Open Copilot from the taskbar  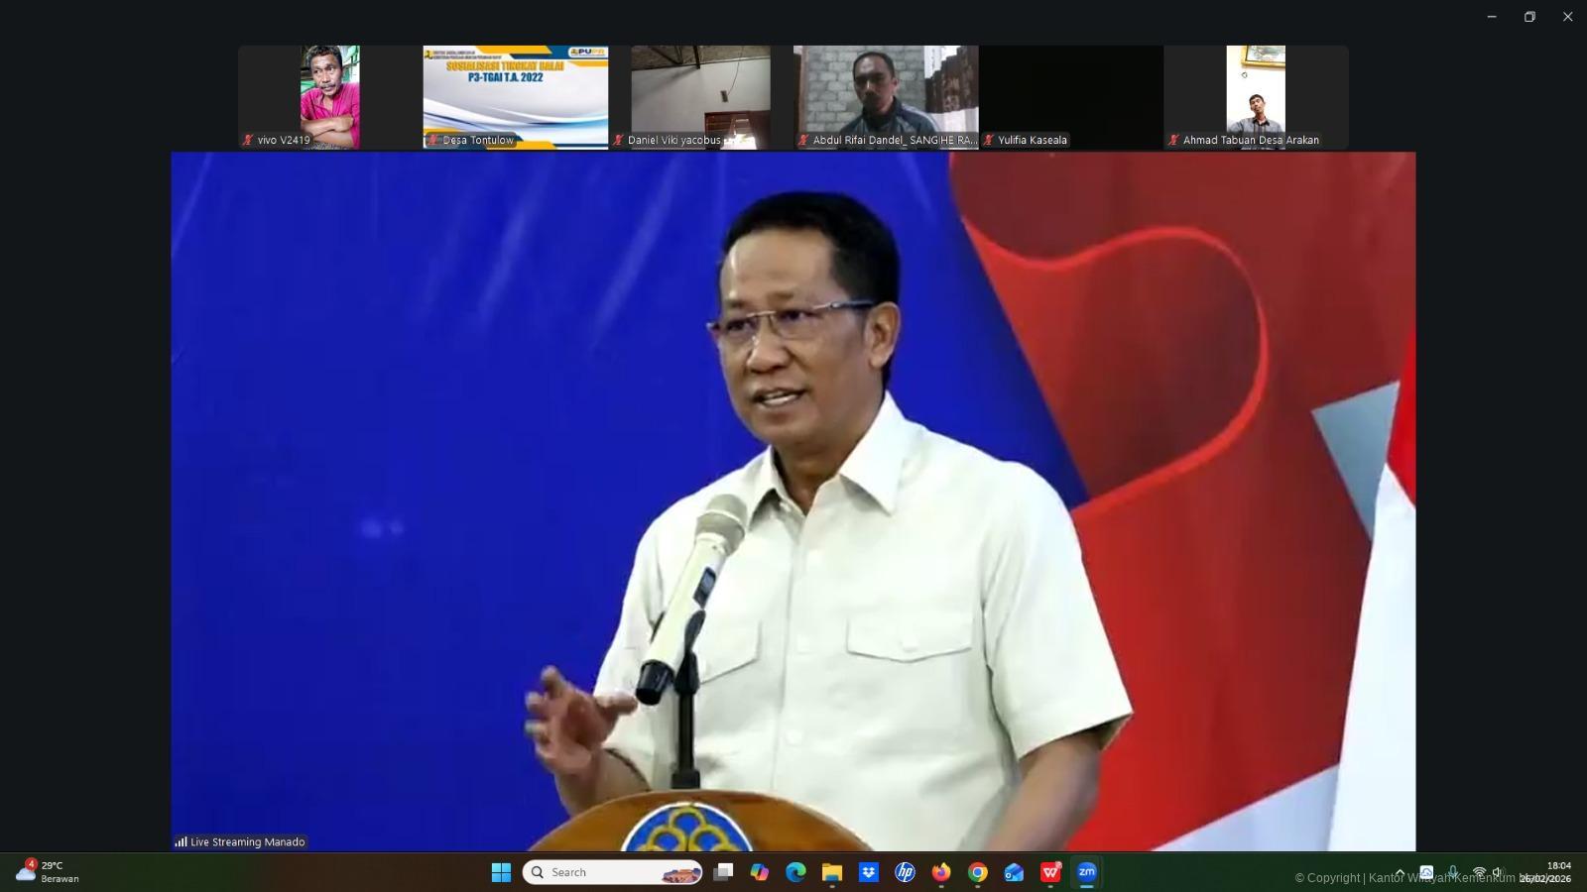point(760,872)
